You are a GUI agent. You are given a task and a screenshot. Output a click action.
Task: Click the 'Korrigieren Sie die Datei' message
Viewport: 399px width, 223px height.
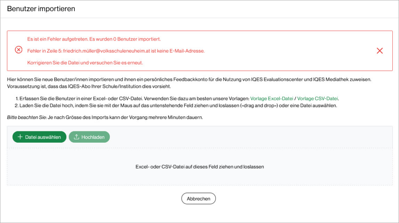click(x=85, y=63)
